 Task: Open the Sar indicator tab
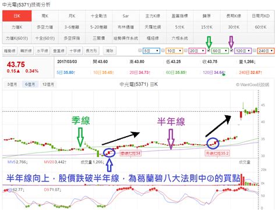tap(126, 16)
